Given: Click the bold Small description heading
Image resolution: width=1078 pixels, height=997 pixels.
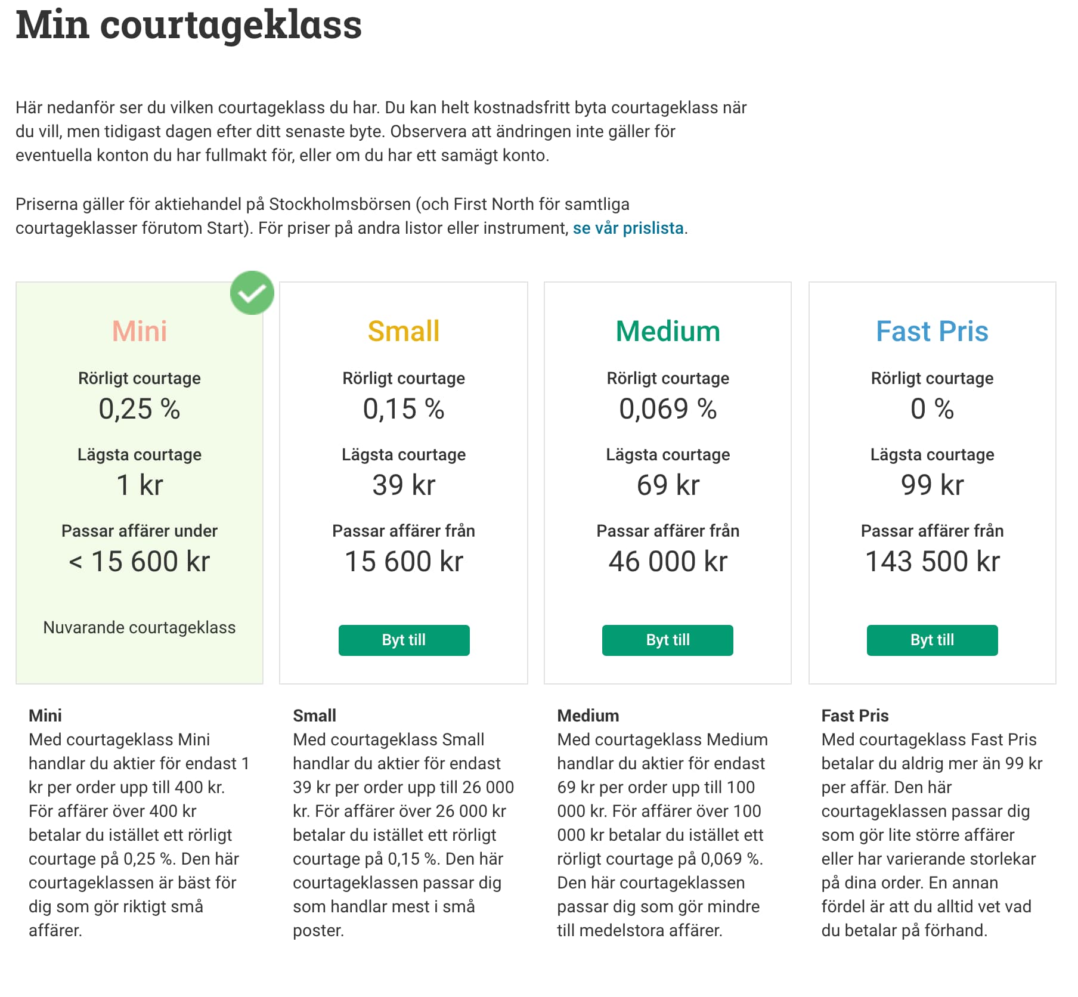Looking at the screenshot, I should [314, 716].
